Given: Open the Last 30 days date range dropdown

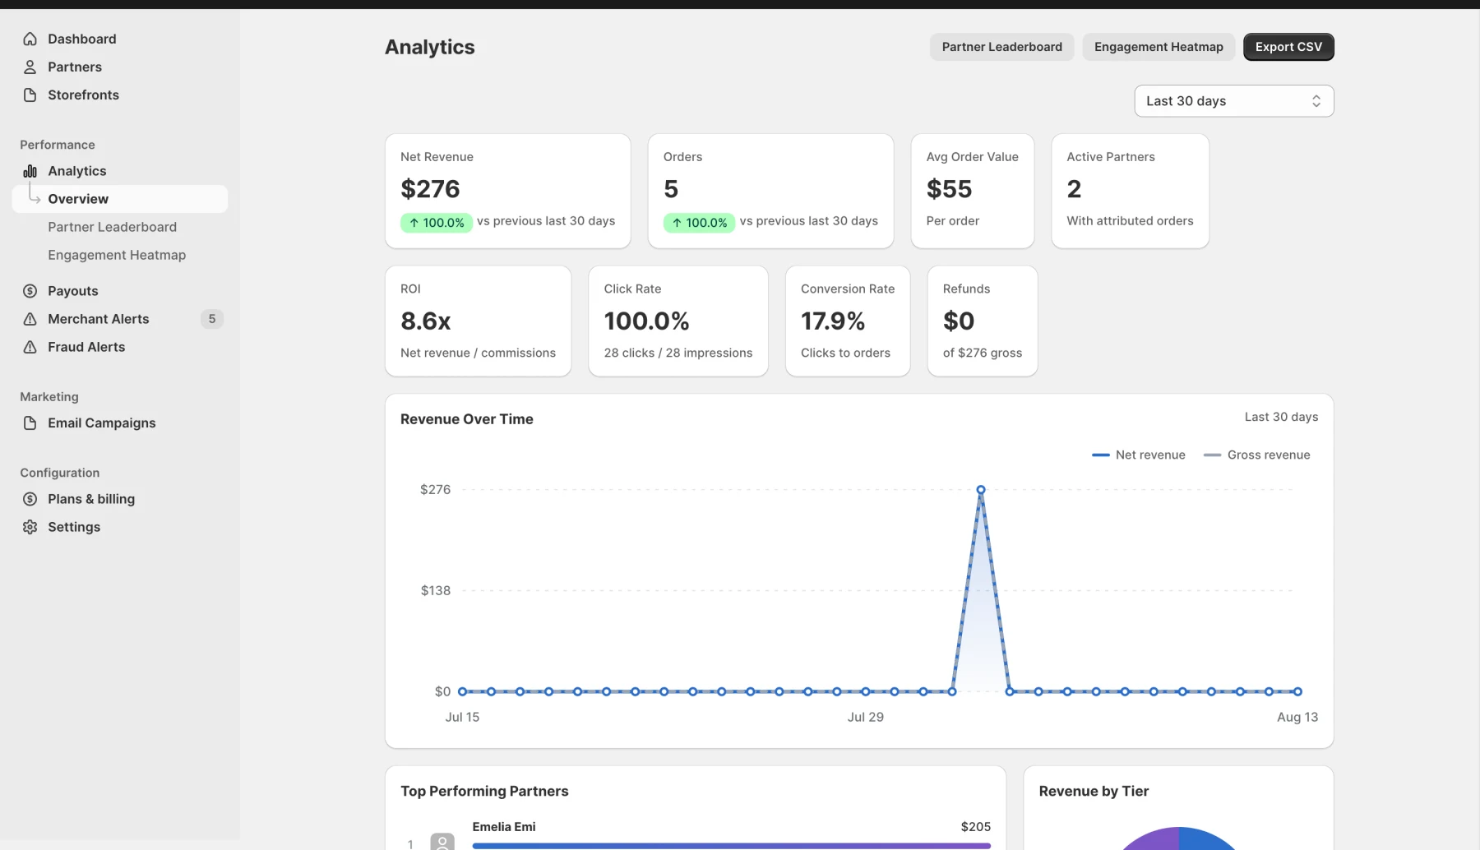Looking at the screenshot, I should click(1234, 101).
